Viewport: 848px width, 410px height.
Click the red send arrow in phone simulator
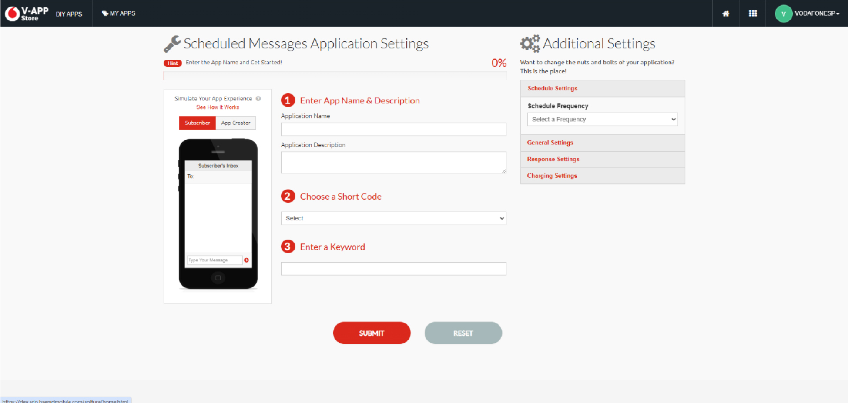[x=246, y=260]
